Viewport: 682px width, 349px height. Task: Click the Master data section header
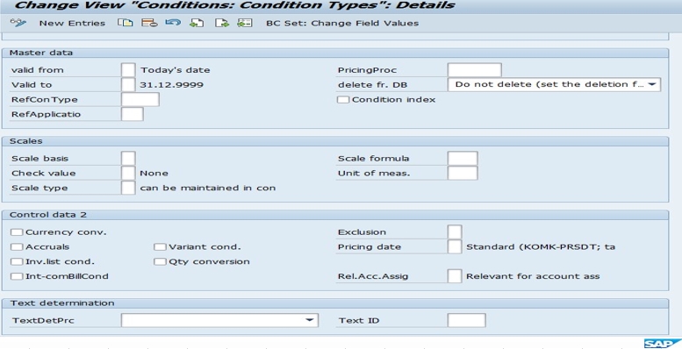click(x=335, y=53)
